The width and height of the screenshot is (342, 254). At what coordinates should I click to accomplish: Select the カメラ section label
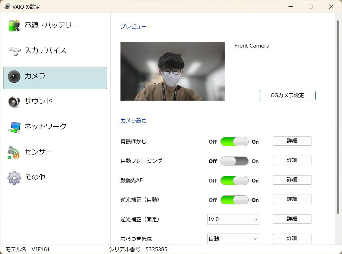(x=35, y=76)
